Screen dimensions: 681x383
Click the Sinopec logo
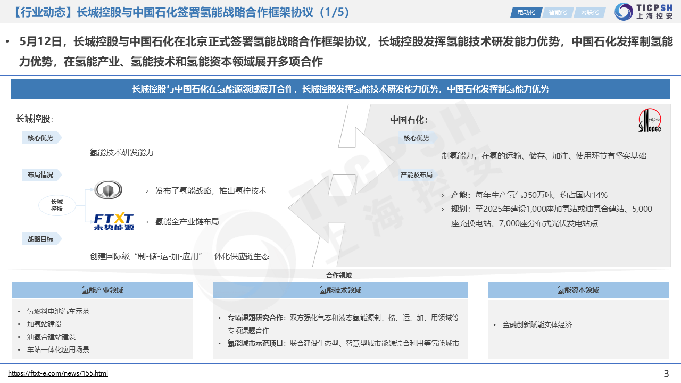tap(649, 121)
